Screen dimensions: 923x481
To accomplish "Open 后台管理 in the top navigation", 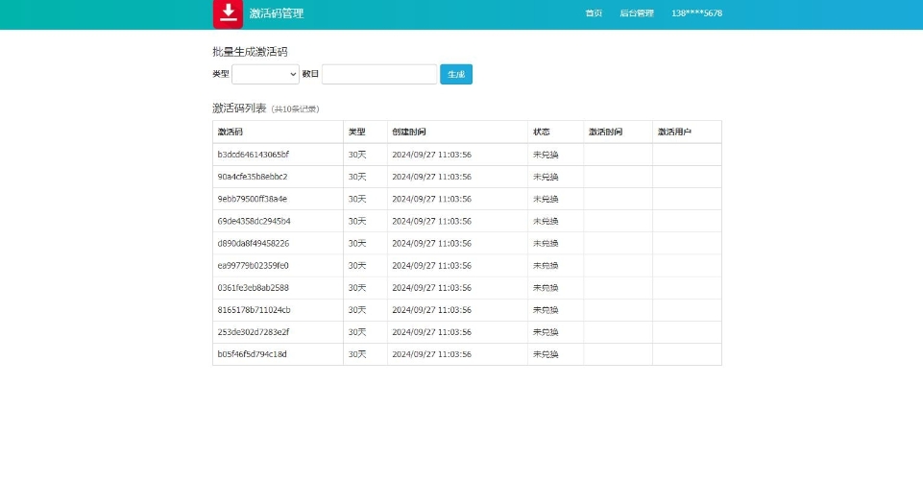I will click(636, 13).
